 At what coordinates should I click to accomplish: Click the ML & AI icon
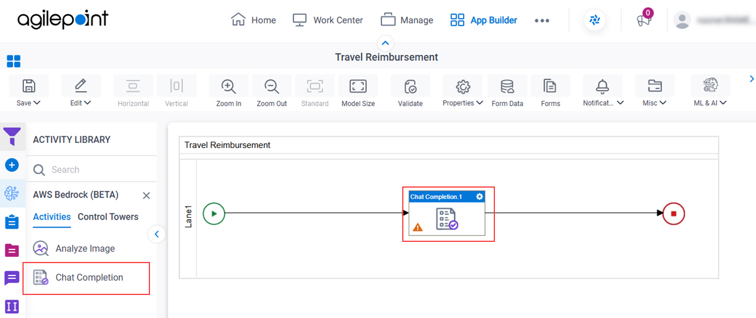710,86
